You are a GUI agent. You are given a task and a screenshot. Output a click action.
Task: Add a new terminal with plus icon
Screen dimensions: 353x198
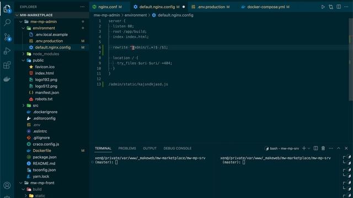coord(304,148)
